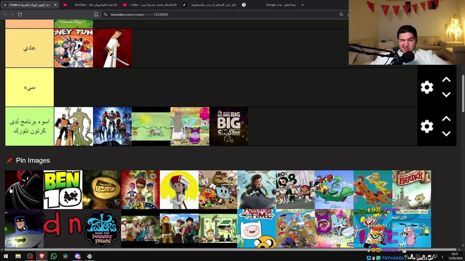Click the streamer webcam overlay
The width and height of the screenshot is (465, 261).
(407, 32)
